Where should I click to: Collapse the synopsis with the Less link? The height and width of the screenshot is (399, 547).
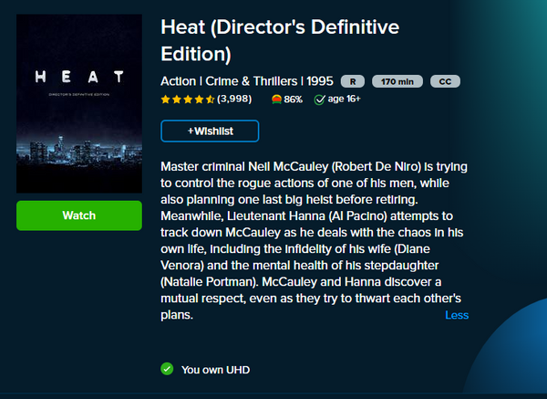[457, 315]
